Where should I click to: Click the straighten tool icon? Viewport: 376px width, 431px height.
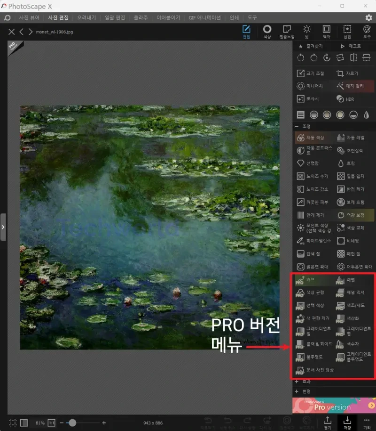click(340, 57)
